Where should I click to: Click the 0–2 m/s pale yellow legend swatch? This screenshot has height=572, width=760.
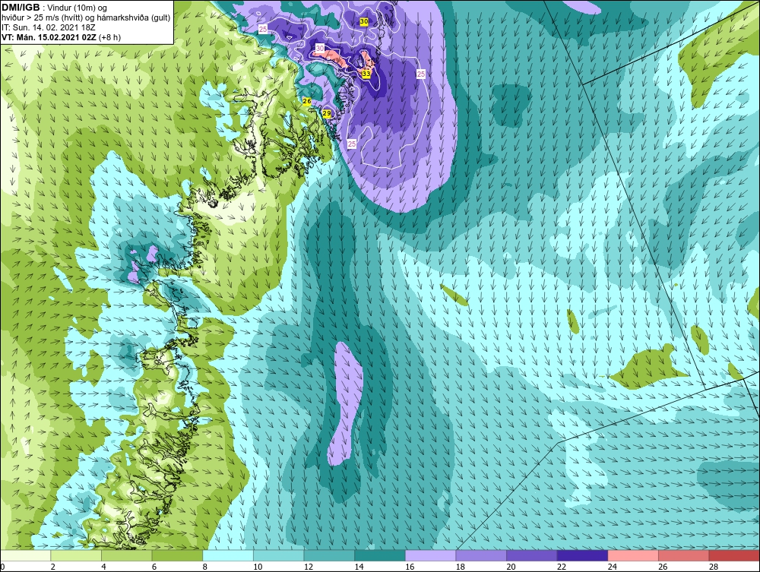25,555
